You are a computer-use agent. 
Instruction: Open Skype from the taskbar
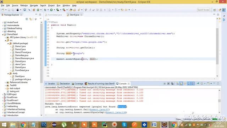click(x=124, y=125)
